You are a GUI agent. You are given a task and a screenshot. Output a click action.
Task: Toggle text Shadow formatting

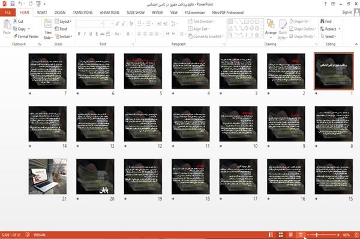click(97, 34)
